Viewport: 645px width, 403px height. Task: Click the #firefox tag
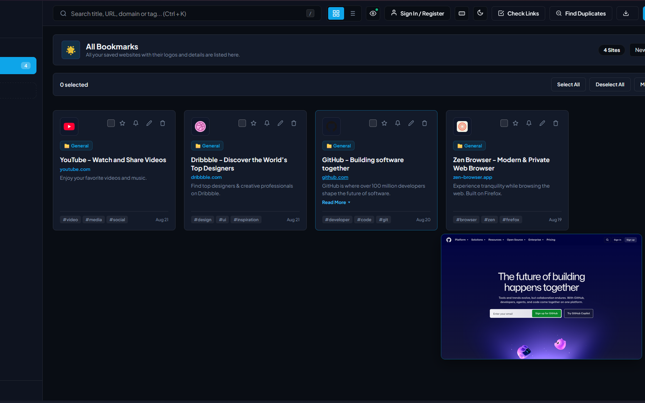[511, 220]
